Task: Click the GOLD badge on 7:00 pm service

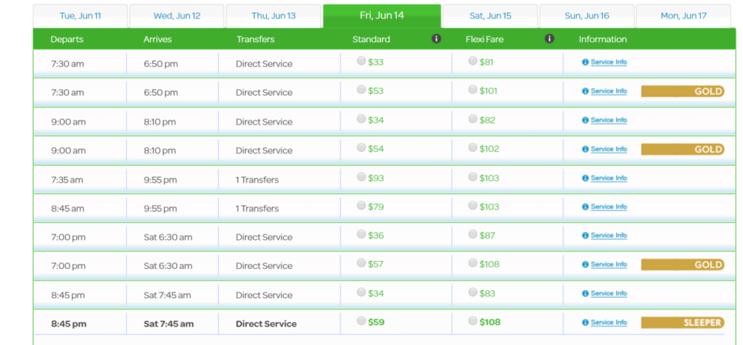Action: click(682, 265)
